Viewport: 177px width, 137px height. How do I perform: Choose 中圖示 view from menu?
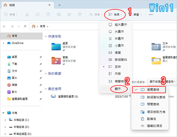[x=116, y=39]
